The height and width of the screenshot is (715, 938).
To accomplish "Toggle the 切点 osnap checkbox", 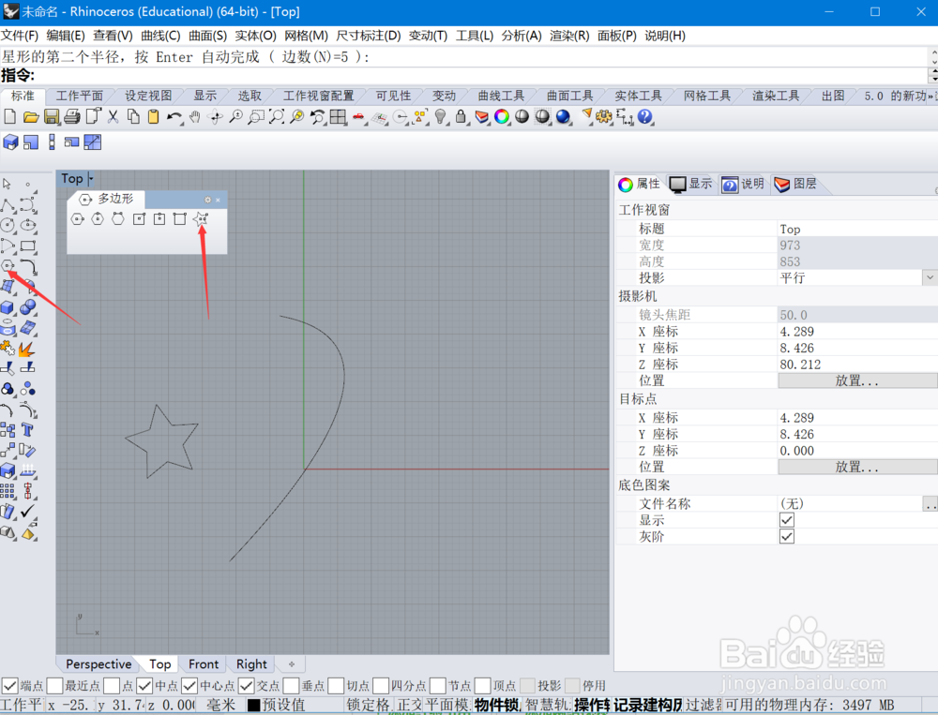I will click(x=336, y=685).
